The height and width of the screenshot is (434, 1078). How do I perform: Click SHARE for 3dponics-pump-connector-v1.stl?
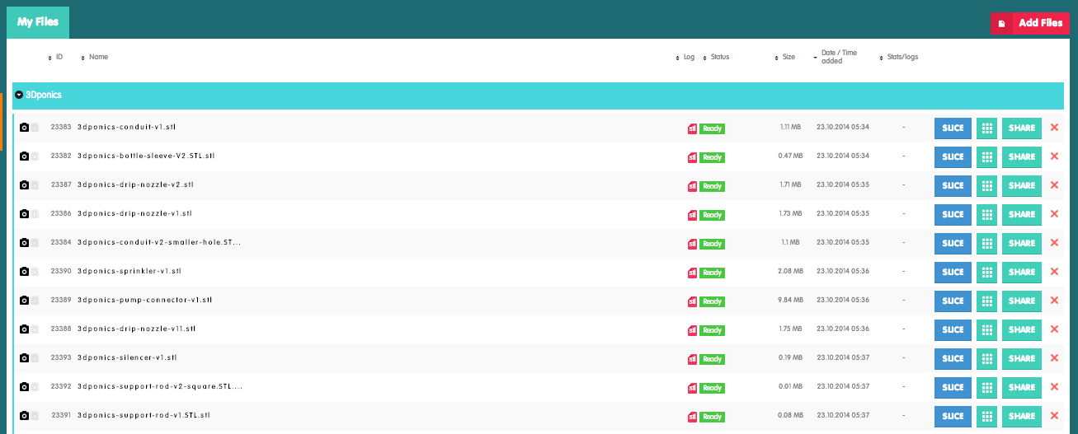pos(1022,301)
